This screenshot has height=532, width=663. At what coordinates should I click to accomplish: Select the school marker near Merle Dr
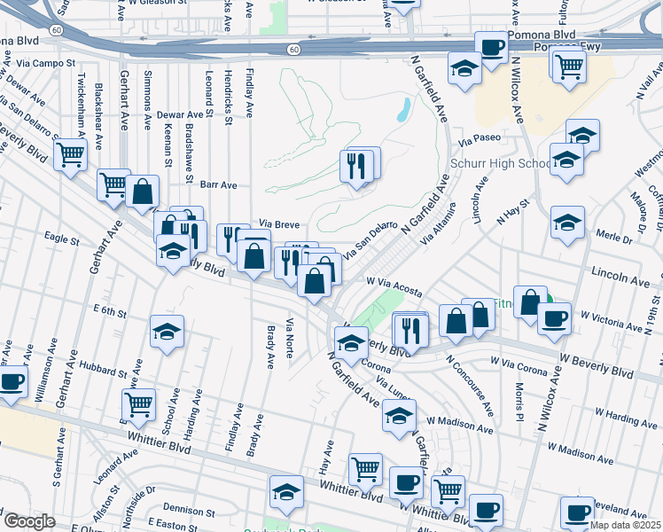pos(567,225)
